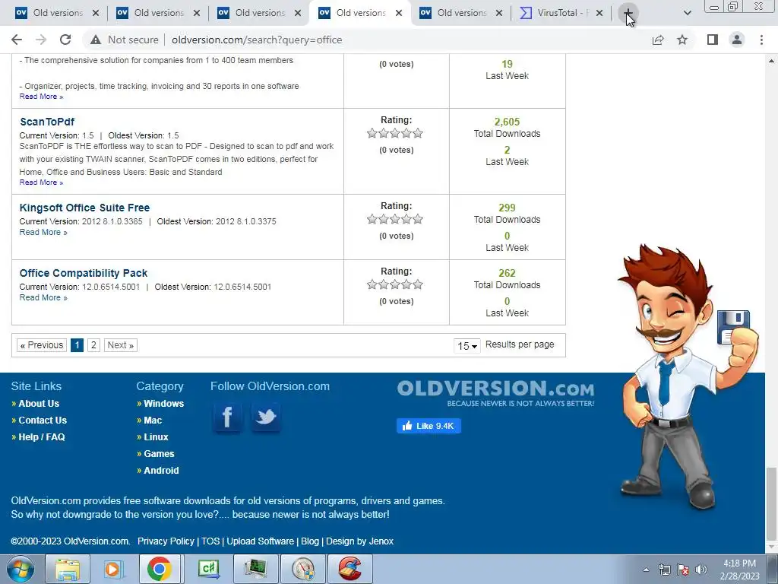Close the VirusTotal tab
Image resolution: width=778 pixels, height=584 pixels.
(599, 13)
